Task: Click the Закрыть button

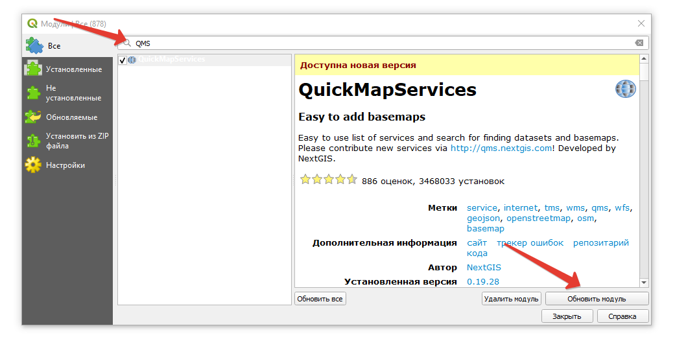Action: [x=567, y=316]
